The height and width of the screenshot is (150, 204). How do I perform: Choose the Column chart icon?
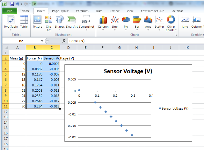103,23
